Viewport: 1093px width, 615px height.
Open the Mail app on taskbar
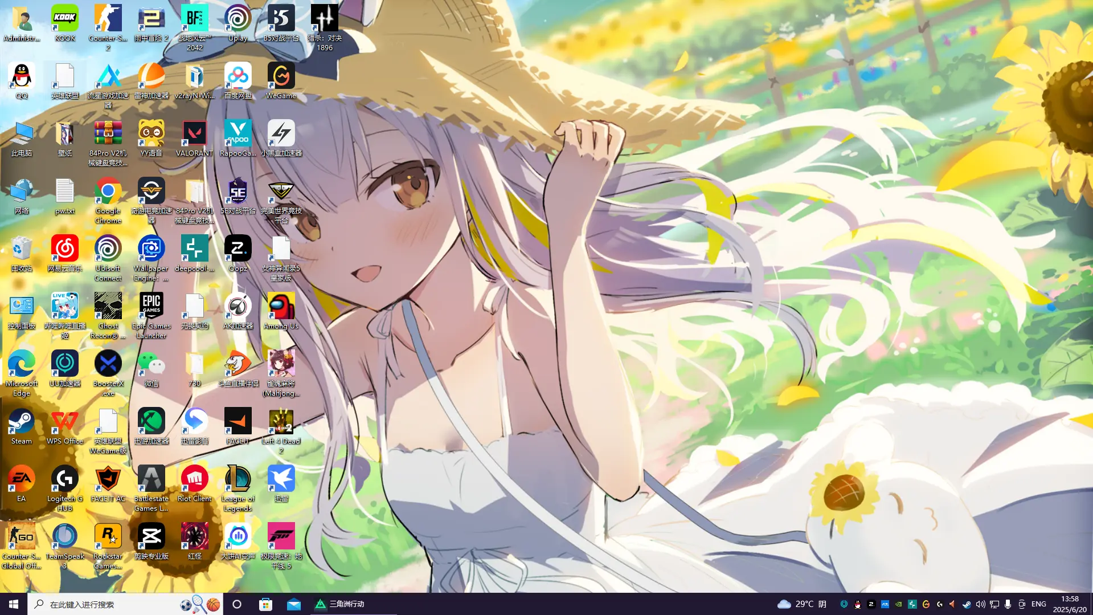pyautogui.click(x=294, y=604)
